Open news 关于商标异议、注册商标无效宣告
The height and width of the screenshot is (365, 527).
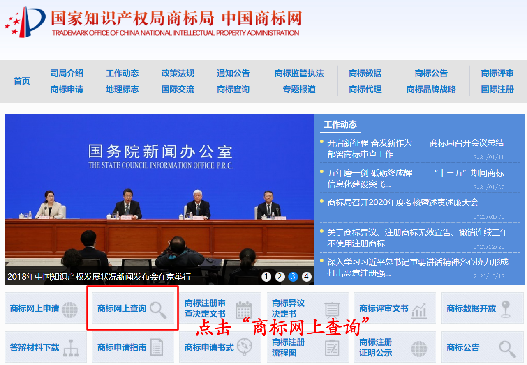coord(418,238)
